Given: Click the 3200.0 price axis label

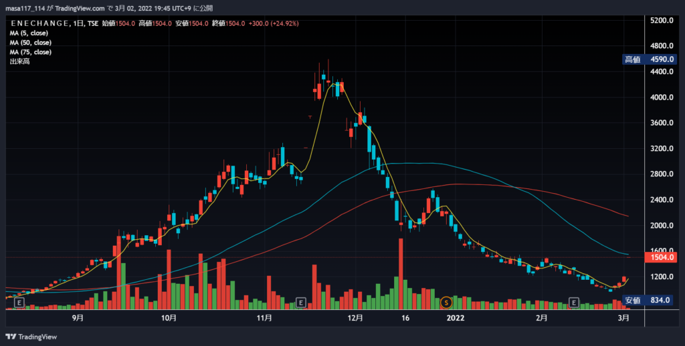Looking at the screenshot, I should tap(662, 149).
